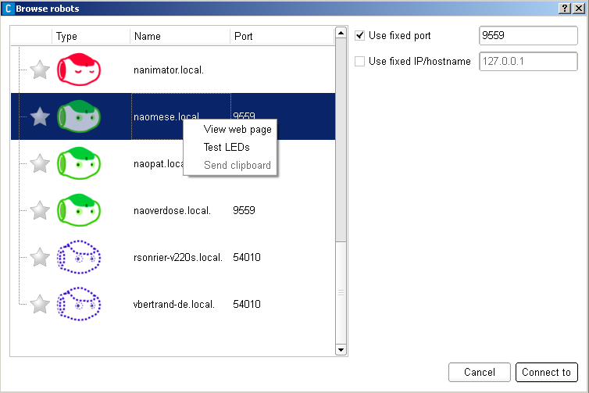Click the red robot icon for nanimator.local.
This screenshot has height=393, width=589.
(x=79, y=70)
